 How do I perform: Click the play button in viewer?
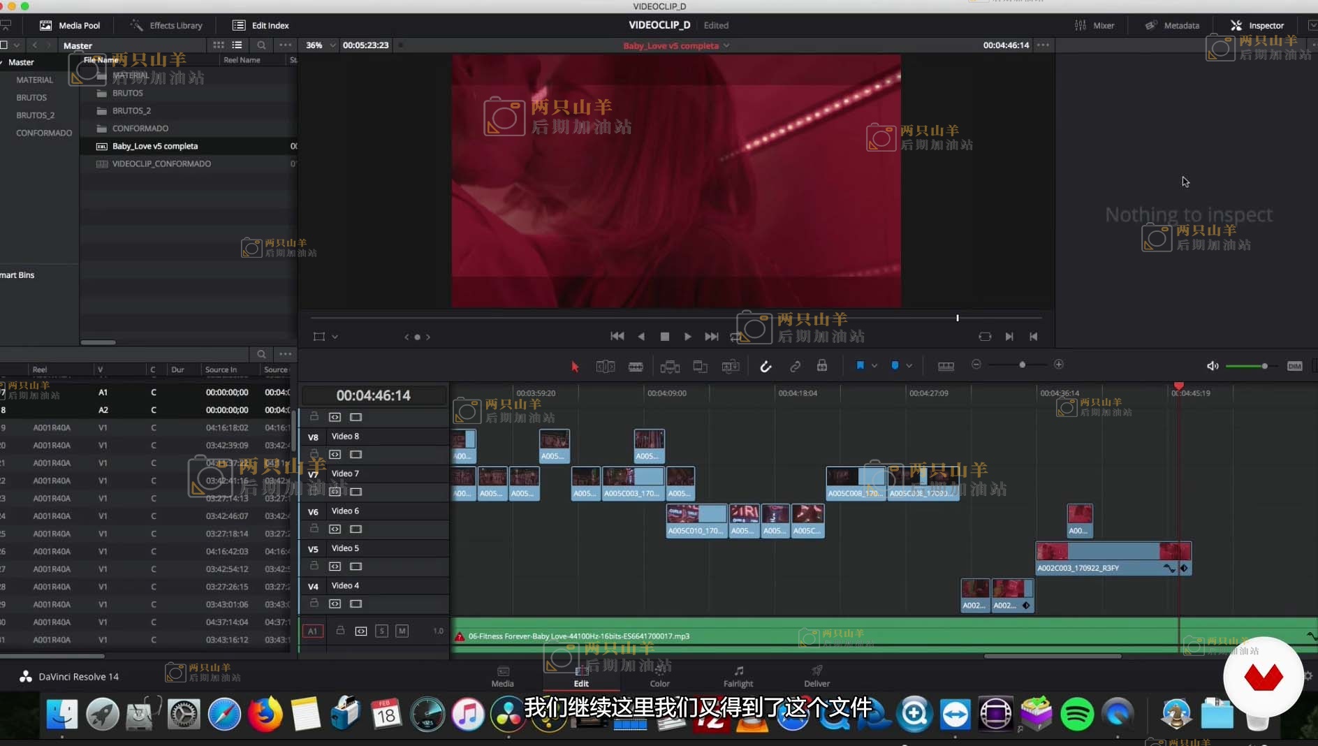(x=687, y=337)
